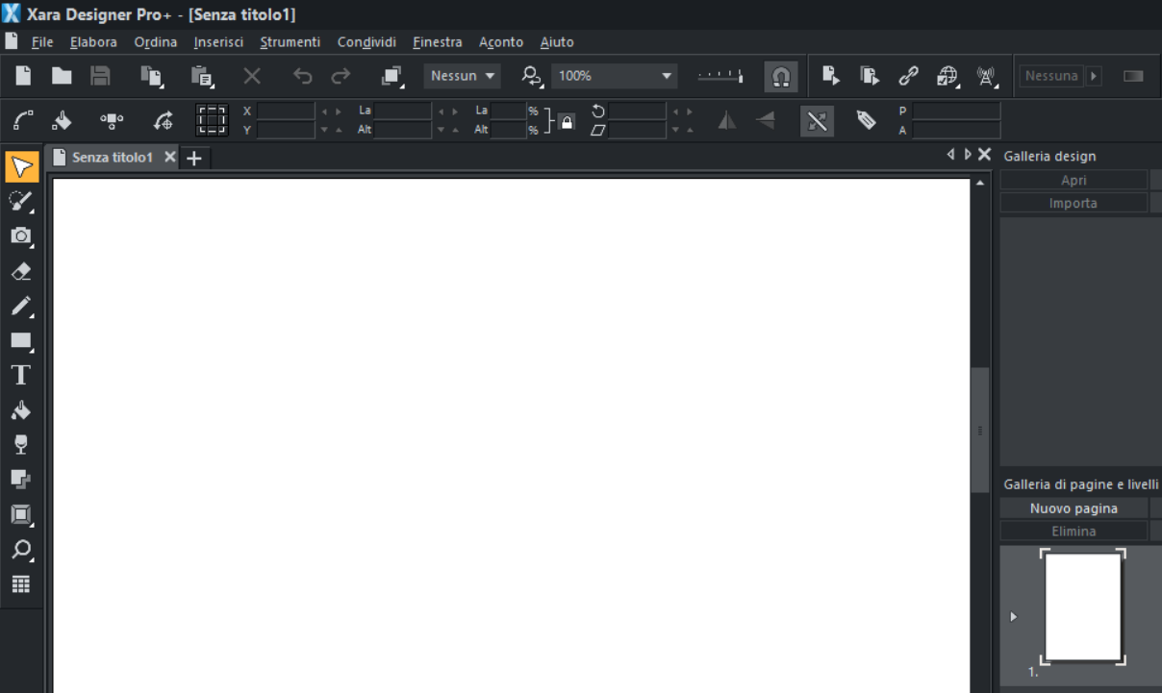Click the Nuovo pagina button
This screenshot has height=693, width=1162.
point(1074,508)
